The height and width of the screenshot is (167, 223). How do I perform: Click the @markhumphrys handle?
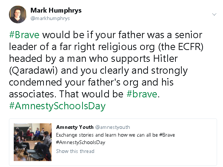pos(50,18)
